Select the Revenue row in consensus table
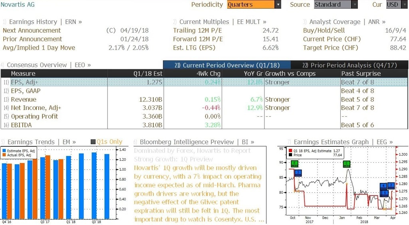This screenshot has width=409, height=225. click(x=204, y=99)
